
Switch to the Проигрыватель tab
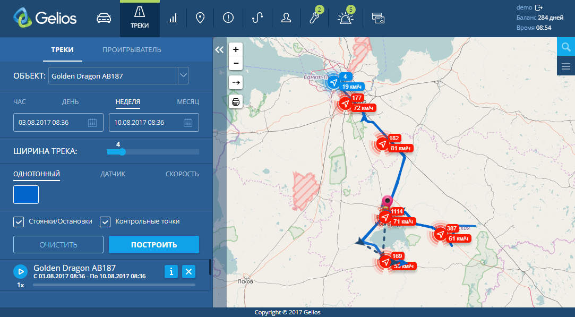[x=132, y=50]
